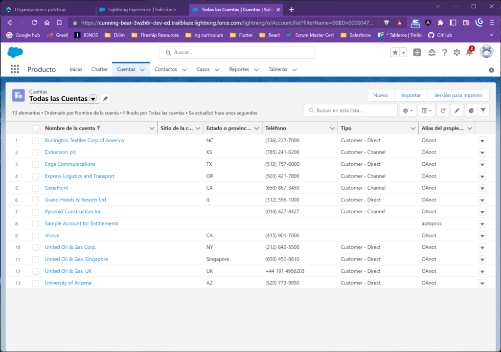The image size is (501, 352).
Task: Switch to the Lightning Experience browser tab
Action: click(142, 10)
